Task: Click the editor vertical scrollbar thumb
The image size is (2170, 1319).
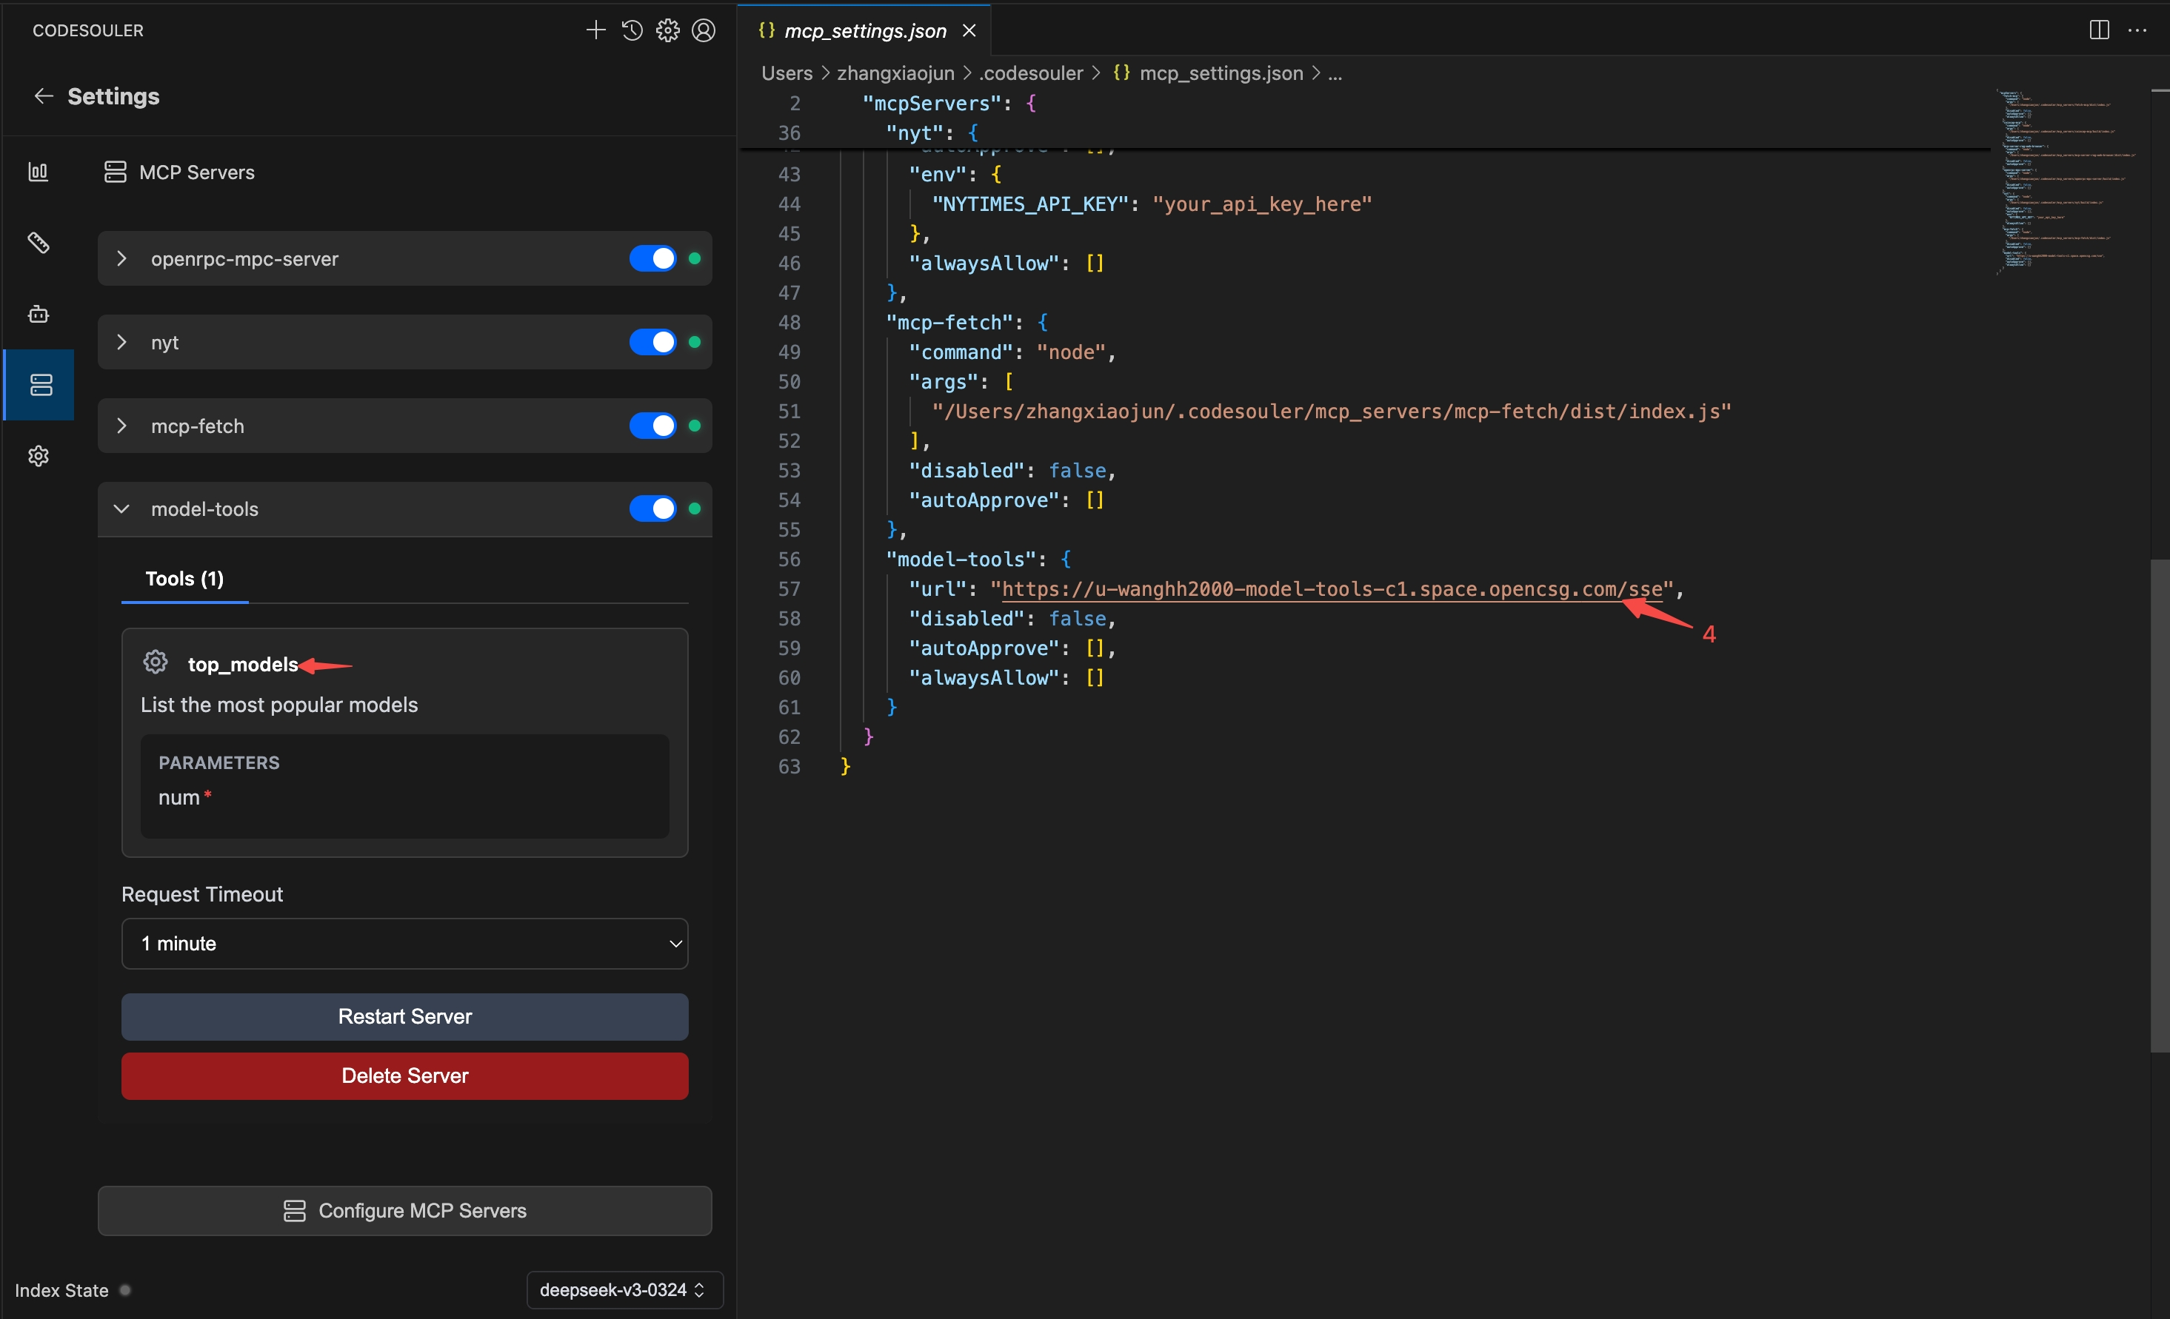Action: pos(2159,805)
